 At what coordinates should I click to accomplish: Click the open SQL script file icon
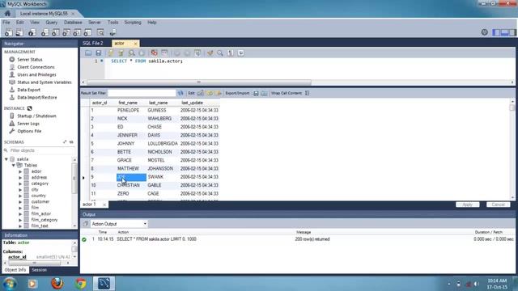(19, 32)
